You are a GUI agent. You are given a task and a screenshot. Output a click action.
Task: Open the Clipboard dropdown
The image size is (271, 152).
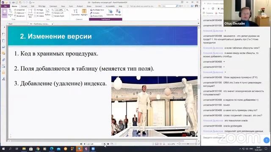click(x=20, y=13)
